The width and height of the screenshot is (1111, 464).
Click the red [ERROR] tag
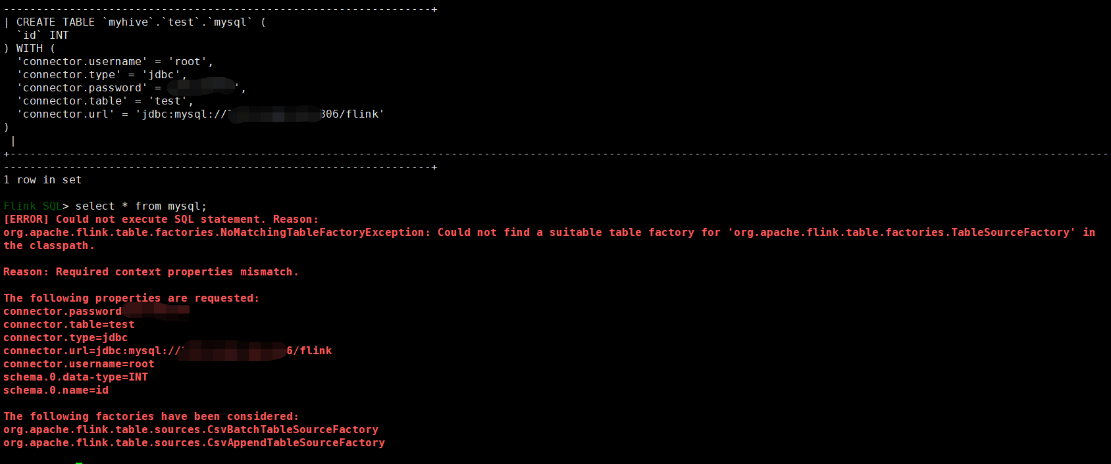click(x=26, y=220)
